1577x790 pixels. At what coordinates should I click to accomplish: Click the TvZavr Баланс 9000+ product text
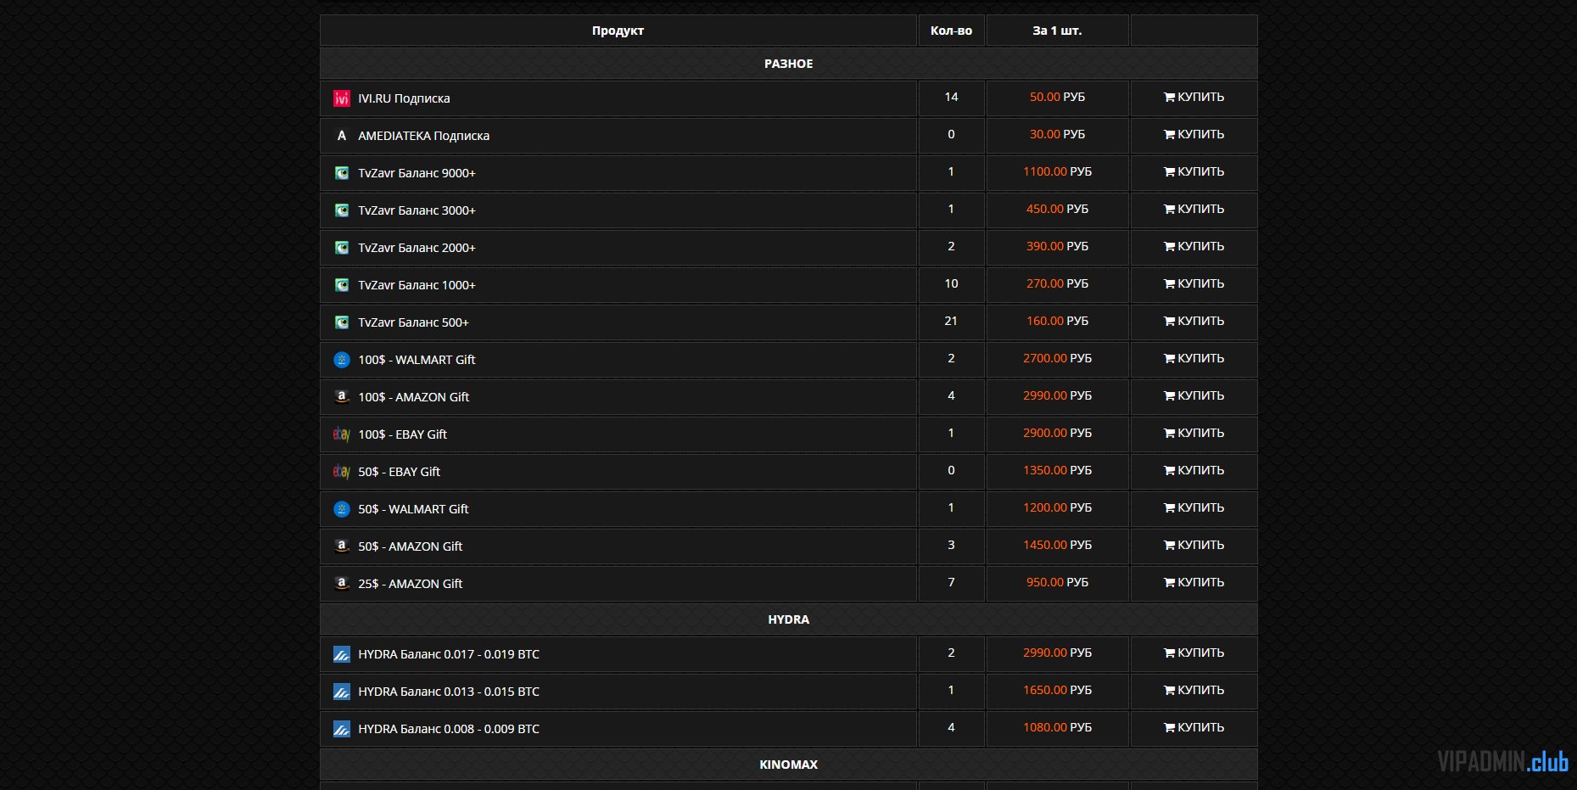point(417,173)
